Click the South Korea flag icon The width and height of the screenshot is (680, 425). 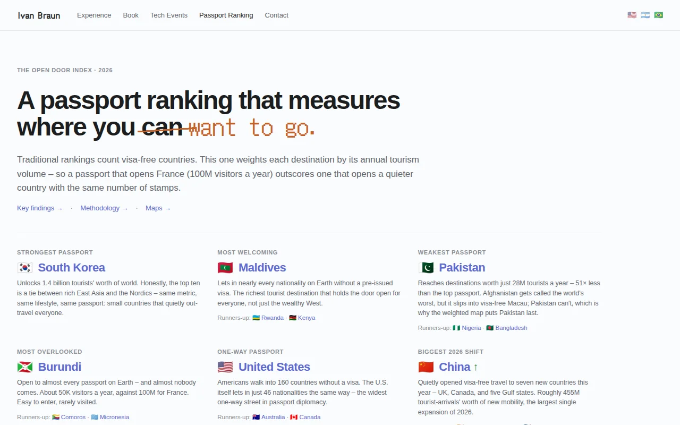tap(25, 268)
